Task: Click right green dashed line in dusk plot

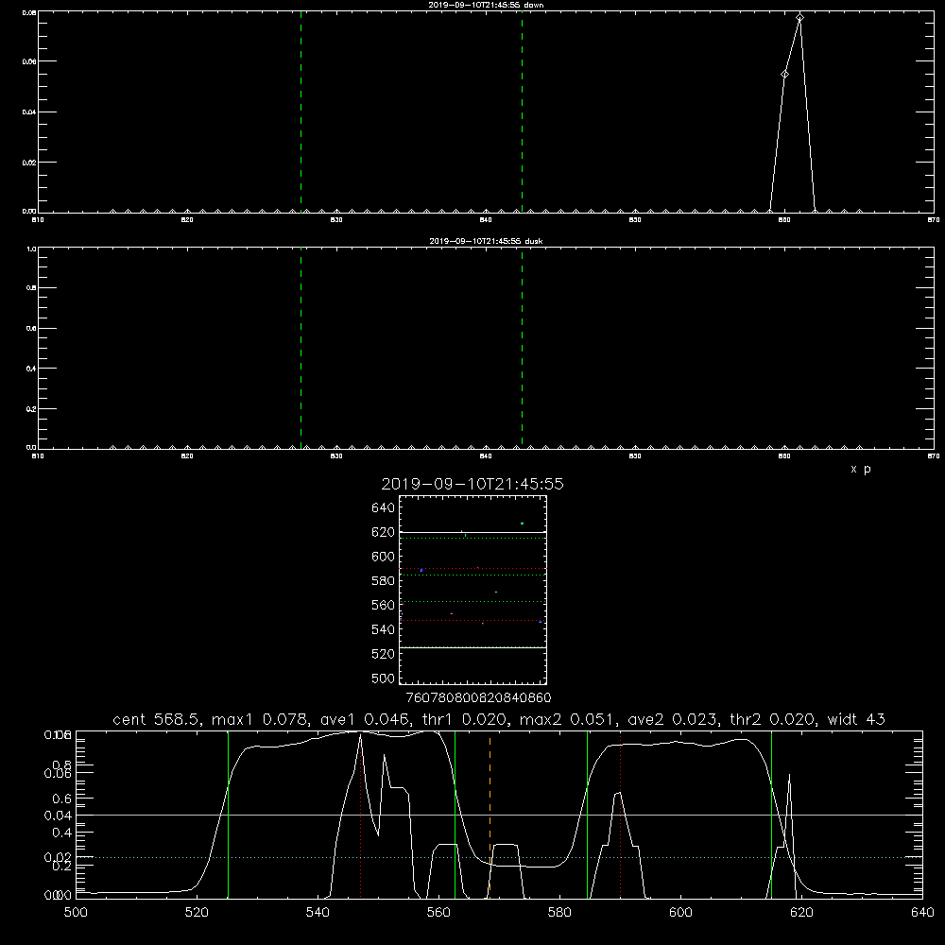Action: tap(522, 349)
